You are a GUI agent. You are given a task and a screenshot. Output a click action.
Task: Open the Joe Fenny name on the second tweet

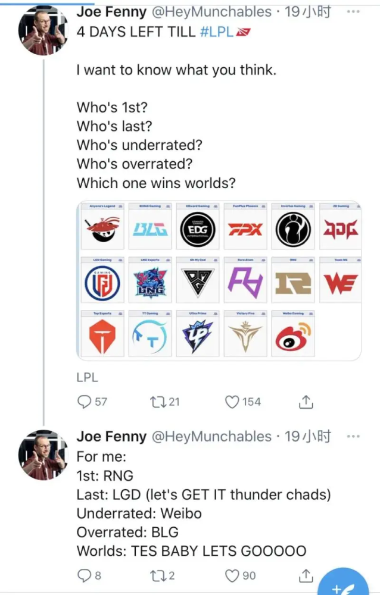click(x=111, y=437)
